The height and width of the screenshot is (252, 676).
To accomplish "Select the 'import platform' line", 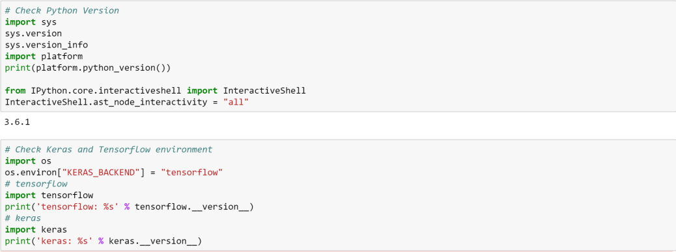I will pyautogui.click(x=44, y=57).
